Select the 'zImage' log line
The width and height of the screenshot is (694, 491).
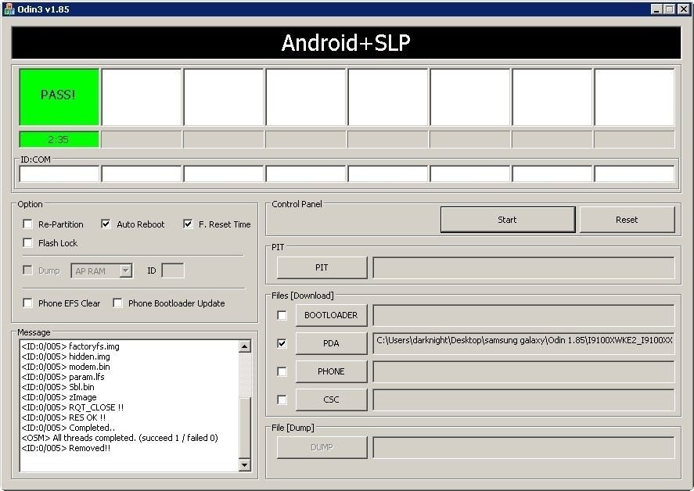[59, 397]
